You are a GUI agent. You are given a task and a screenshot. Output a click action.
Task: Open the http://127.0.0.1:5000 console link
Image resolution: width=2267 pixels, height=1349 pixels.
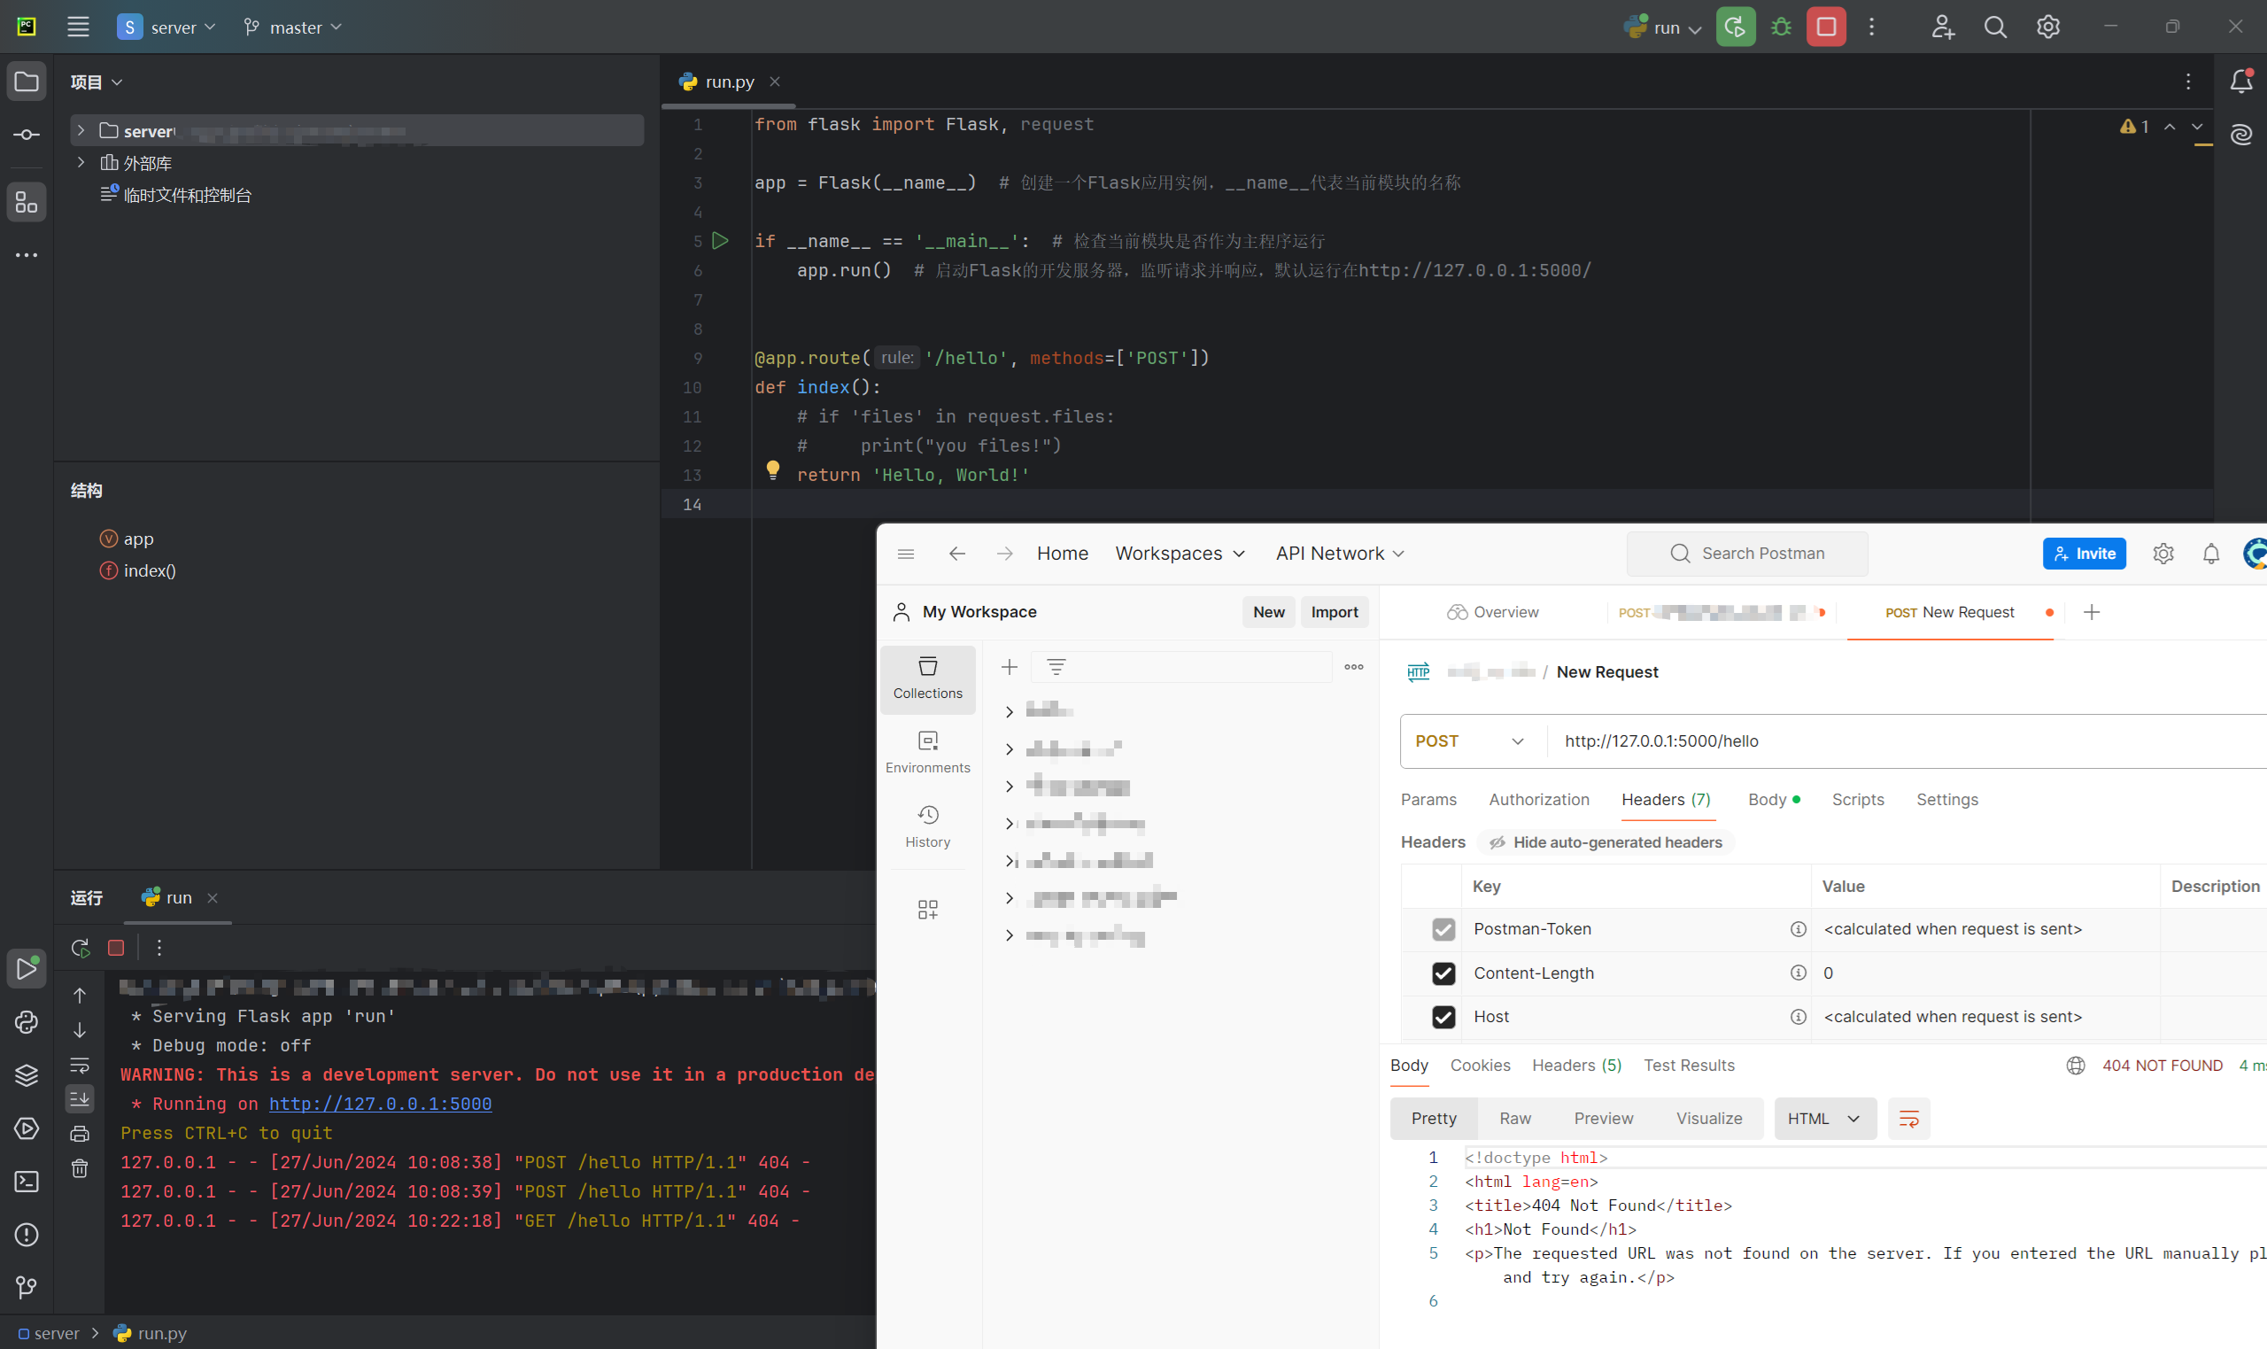point(380,1104)
